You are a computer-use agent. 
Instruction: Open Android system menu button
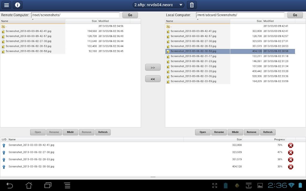67,185
